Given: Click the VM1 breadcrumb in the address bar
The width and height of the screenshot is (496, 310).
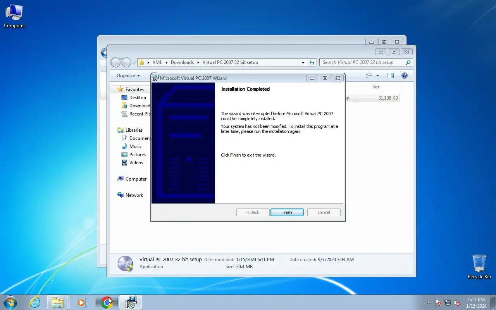Looking at the screenshot, I should (x=157, y=62).
